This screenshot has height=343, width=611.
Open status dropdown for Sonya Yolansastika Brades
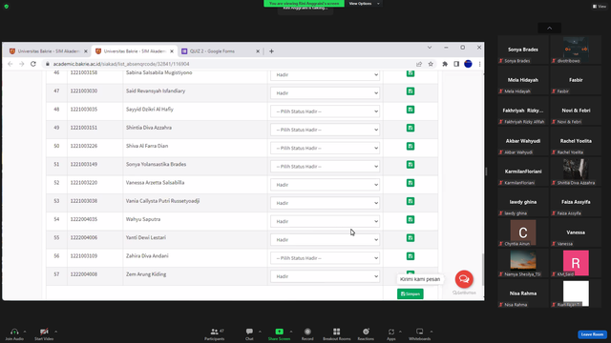[x=325, y=166]
